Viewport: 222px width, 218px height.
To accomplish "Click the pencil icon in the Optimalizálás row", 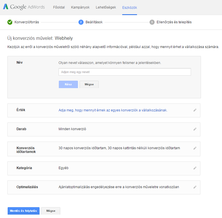I will tap(195, 187).
